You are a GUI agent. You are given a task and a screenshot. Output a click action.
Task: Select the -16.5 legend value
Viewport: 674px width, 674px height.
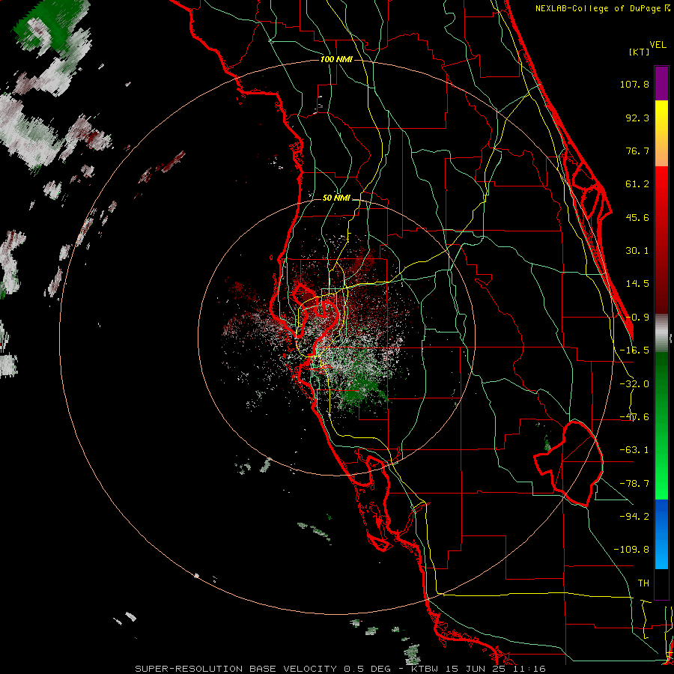coord(634,350)
